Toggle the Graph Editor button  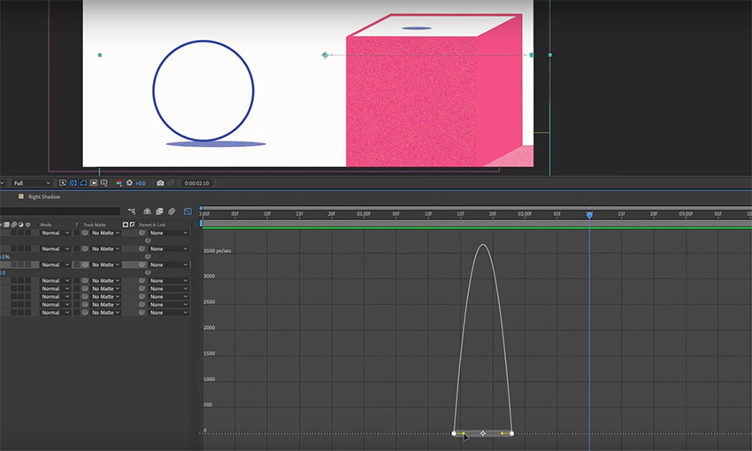tap(187, 211)
